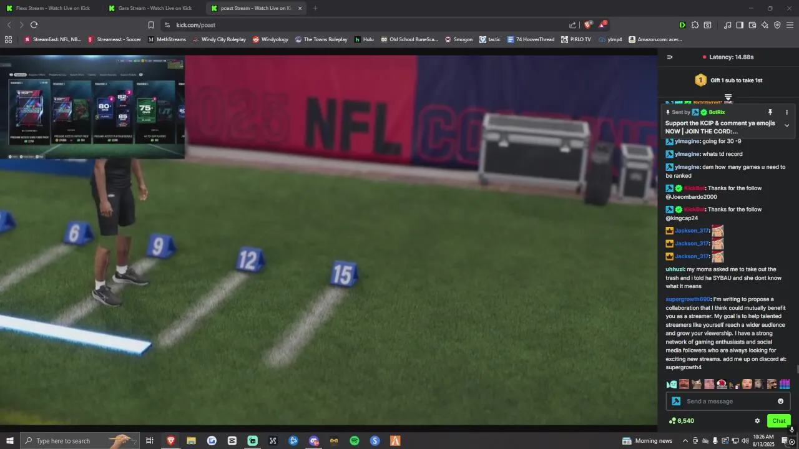Close the poast Stream tab

(x=300, y=8)
